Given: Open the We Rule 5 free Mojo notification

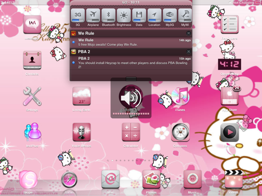Looking at the screenshot, I should click(x=131, y=42).
